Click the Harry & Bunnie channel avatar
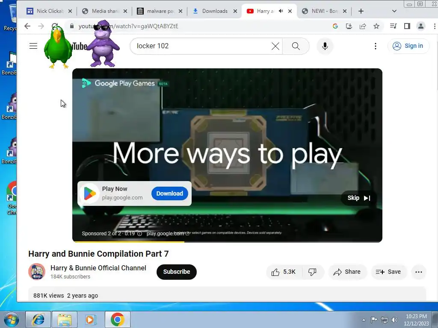Image resolution: width=438 pixels, height=328 pixels. pos(37,272)
